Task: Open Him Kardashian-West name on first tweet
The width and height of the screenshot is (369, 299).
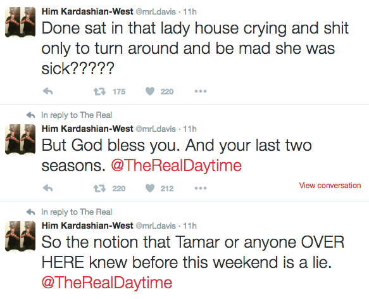Action: pos(87,11)
